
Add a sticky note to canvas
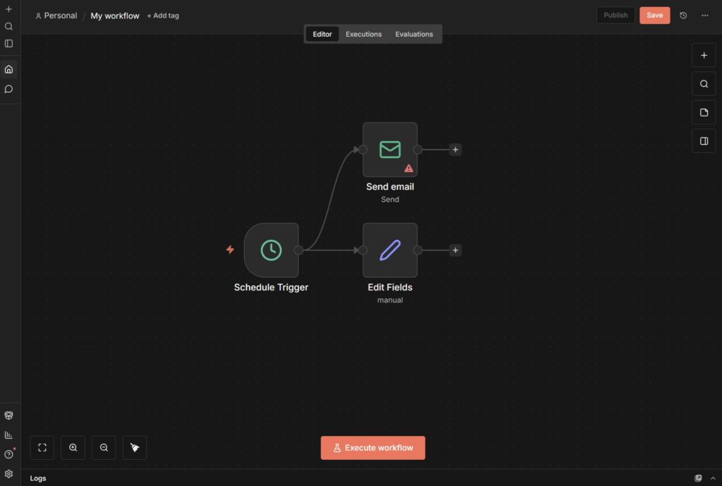(704, 113)
